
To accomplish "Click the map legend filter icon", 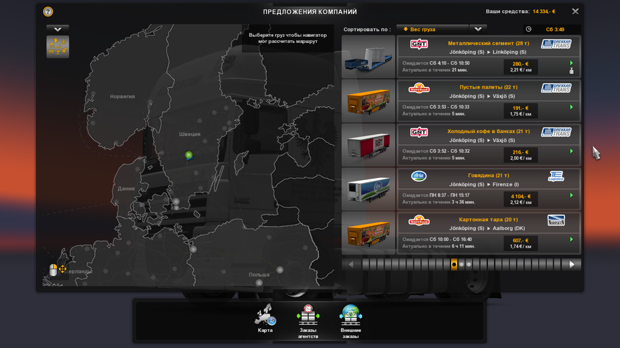I will pyautogui.click(x=58, y=47).
